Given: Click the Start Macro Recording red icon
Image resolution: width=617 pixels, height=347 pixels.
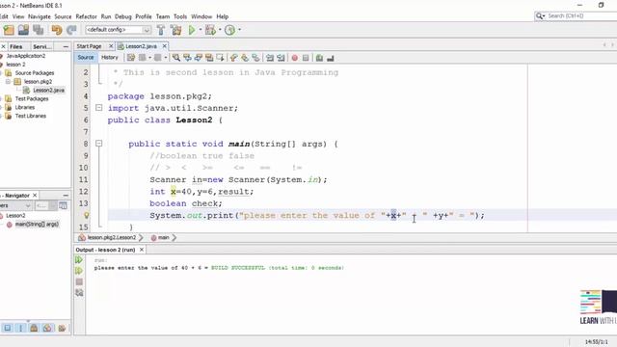Looking at the screenshot, I should pos(295,58).
